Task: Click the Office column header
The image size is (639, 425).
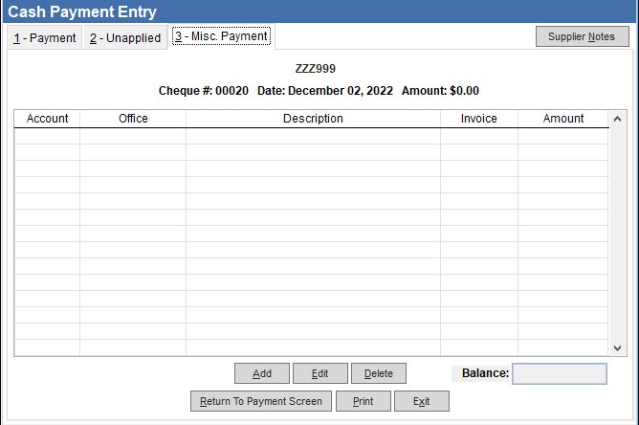Action: coord(133,119)
